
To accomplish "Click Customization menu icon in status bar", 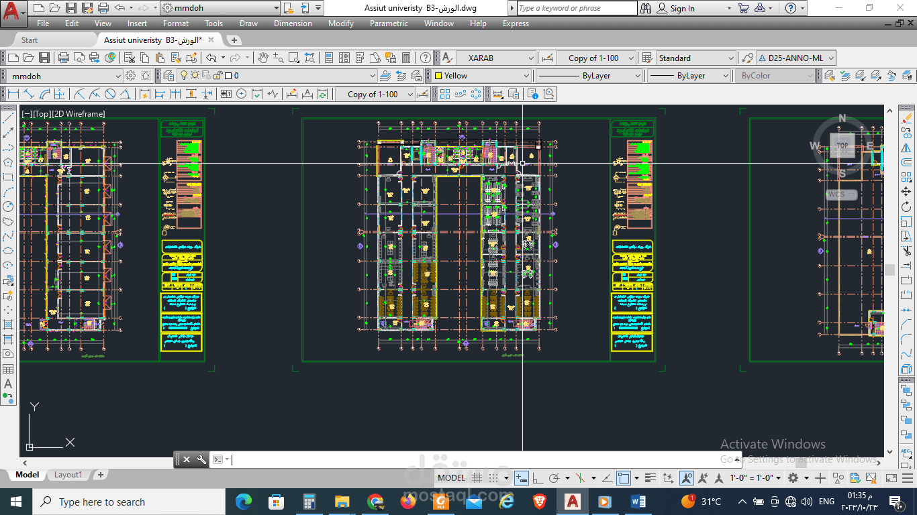I will (x=908, y=478).
